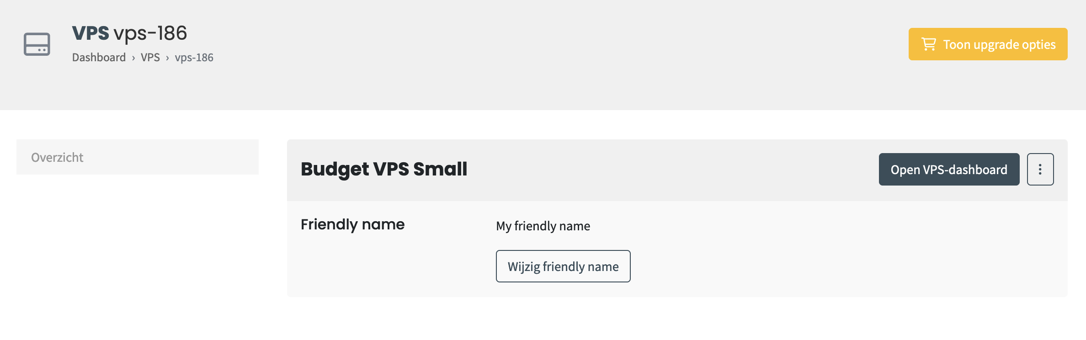Click the shopping cart icon
The width and height of the screenshot is (1086, 340).
[928, 44]
